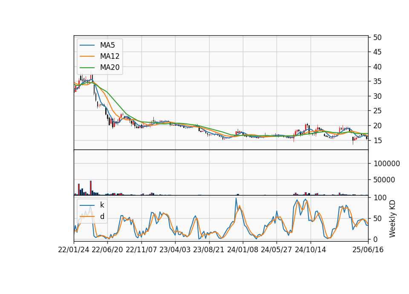Click the price axis value 25
409x294 pixels.
377,111
